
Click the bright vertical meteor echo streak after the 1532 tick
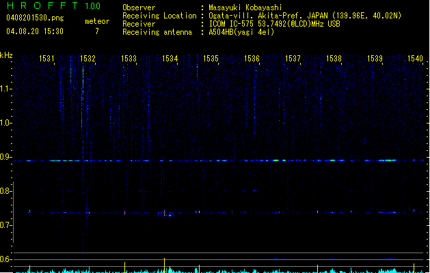[x=83, y=109]
